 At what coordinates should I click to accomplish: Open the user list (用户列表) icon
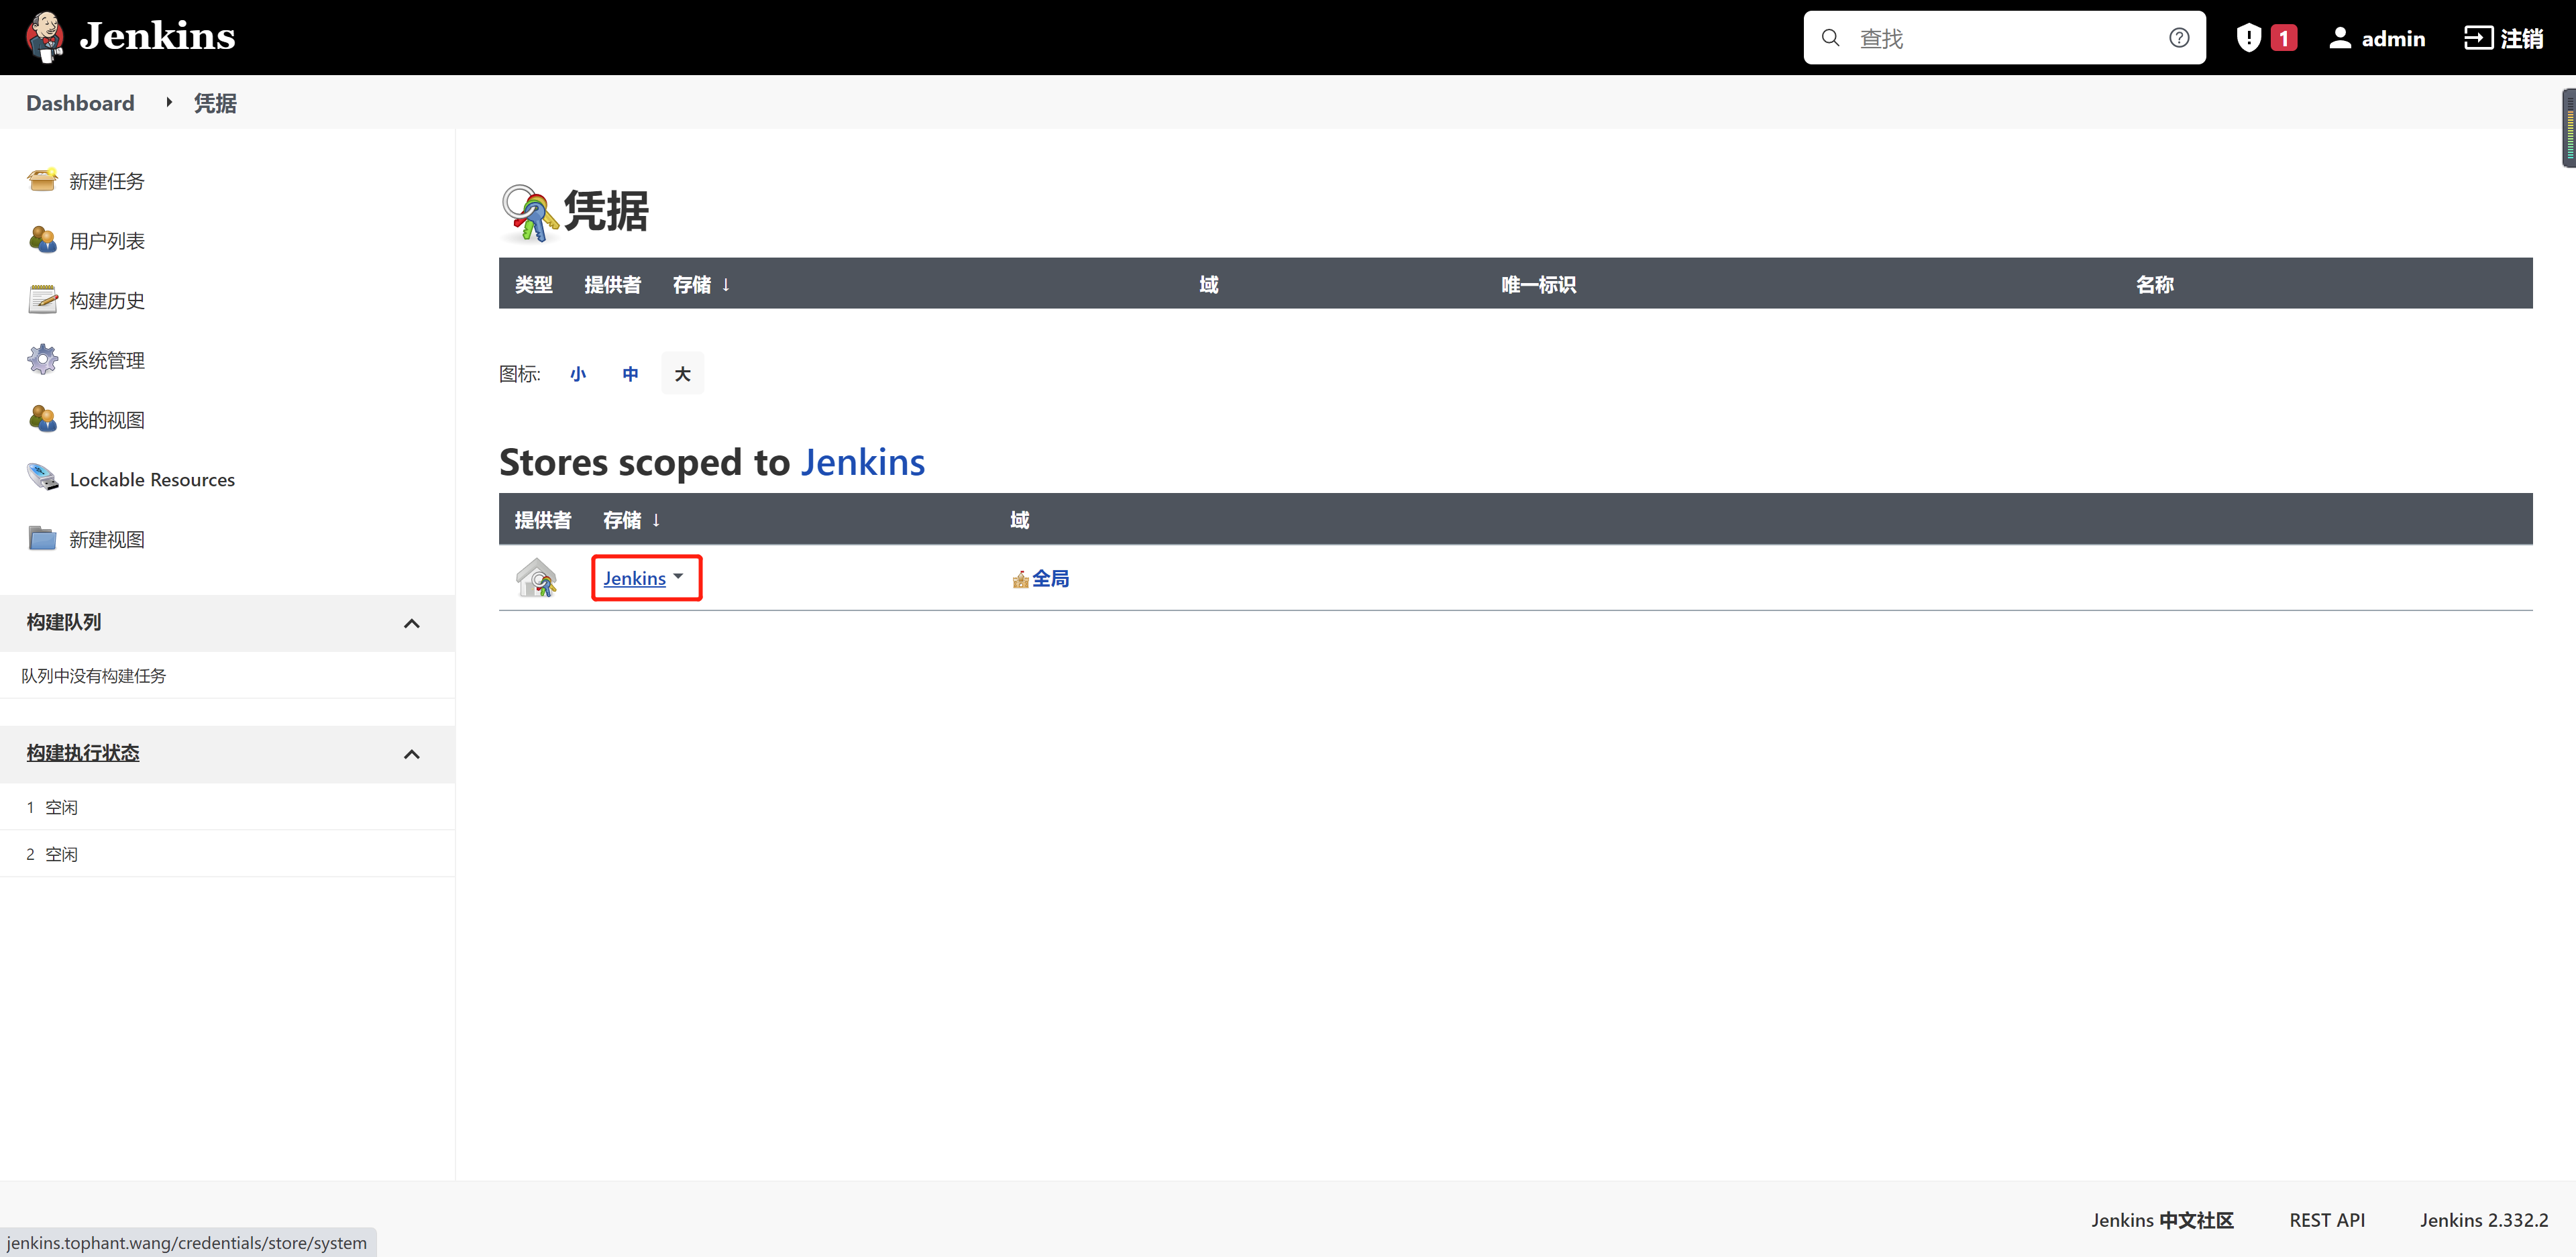pyautogui.click(x=42, y=240)
